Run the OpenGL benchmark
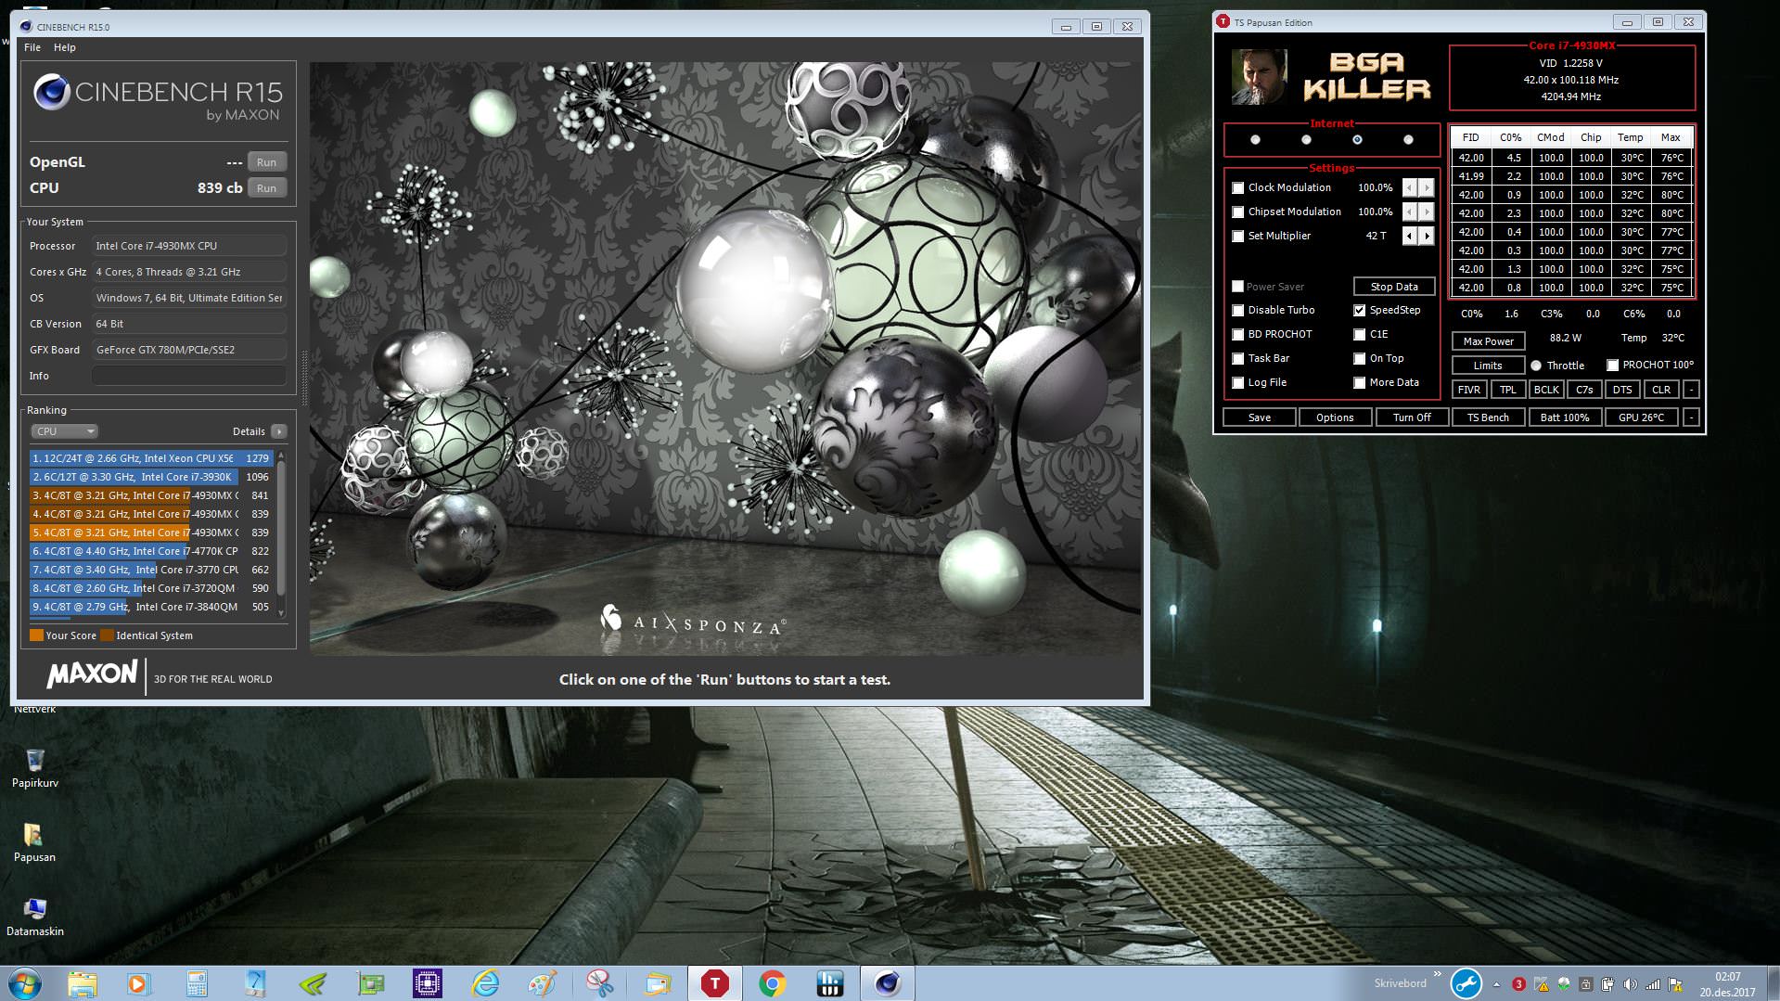1780x1001 pixels. pos(266,162)
